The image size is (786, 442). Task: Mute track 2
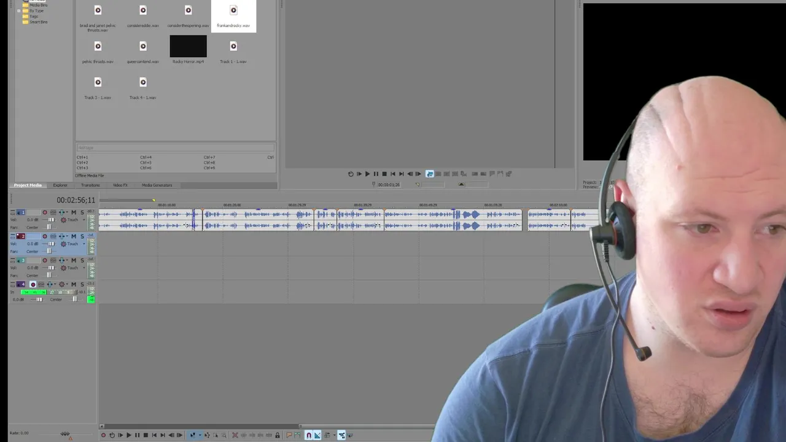coord(74,236)
